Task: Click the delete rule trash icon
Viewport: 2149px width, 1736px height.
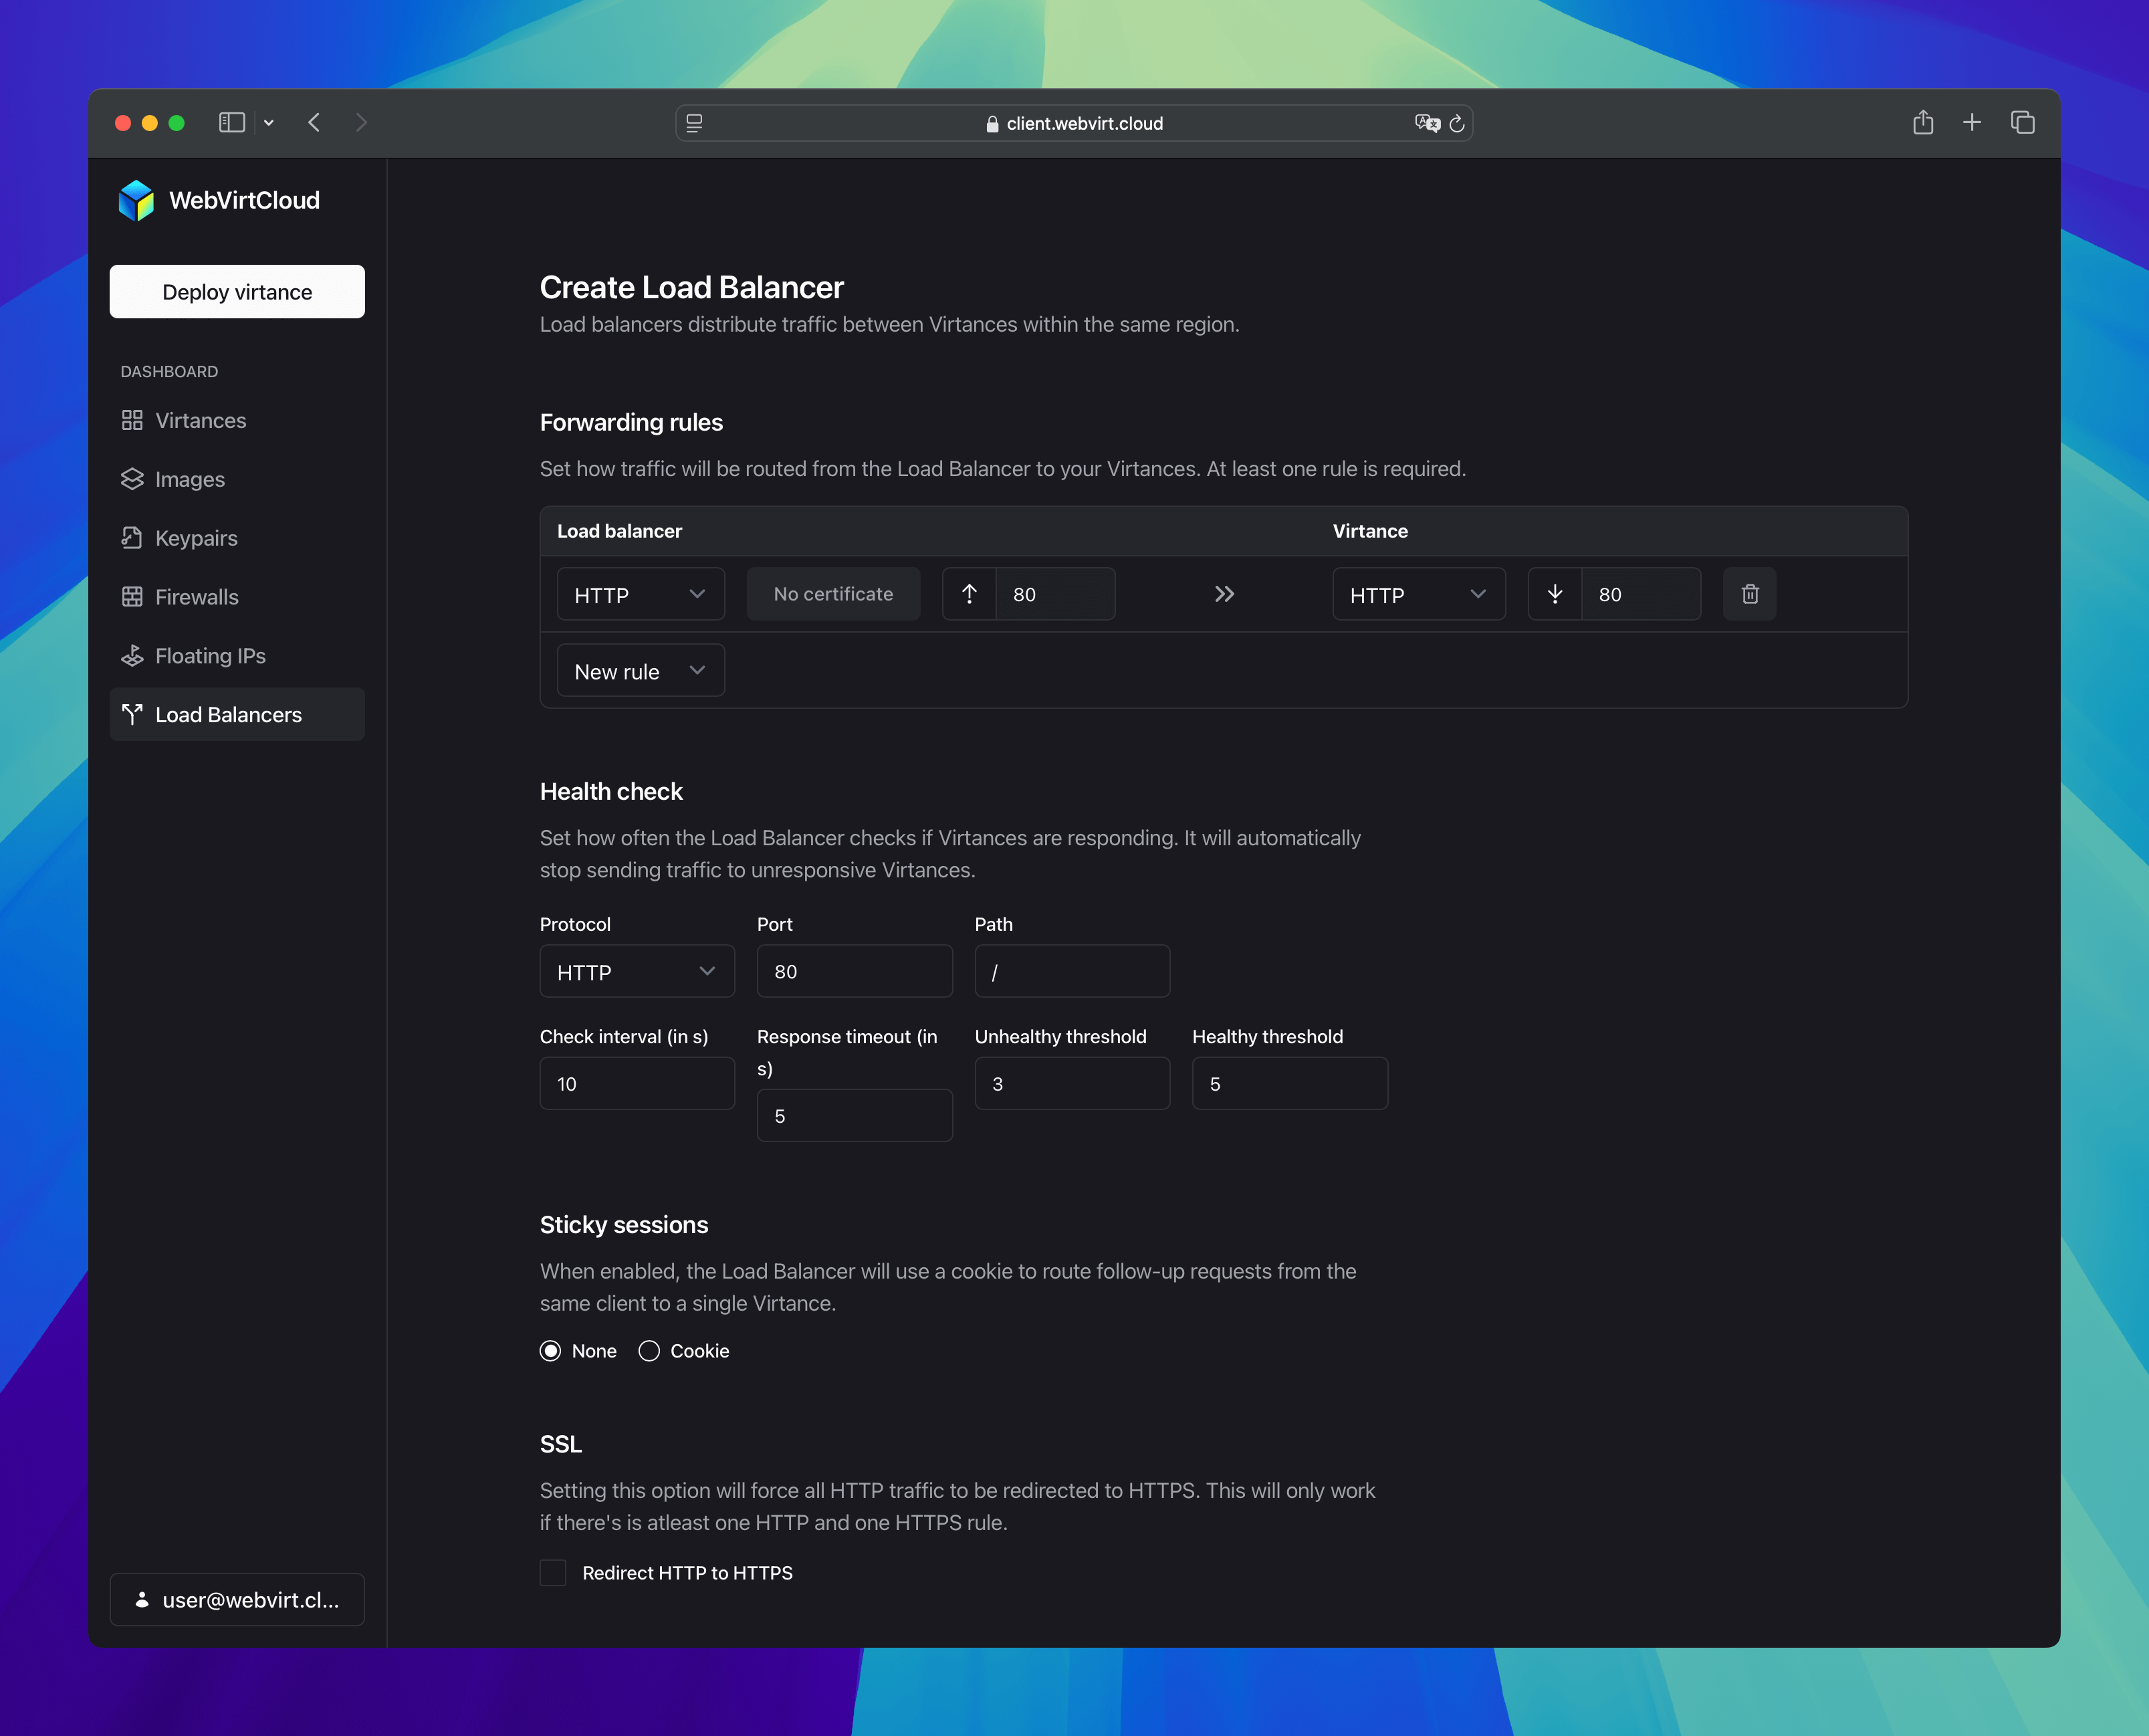Action: pyautogui.click(x=1750, y=593)
